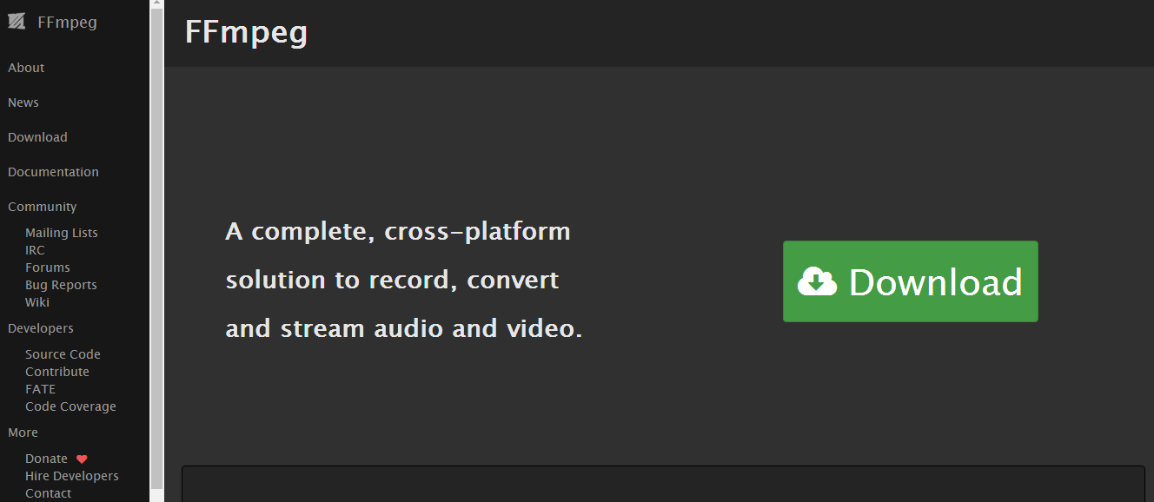The height and width of the screenshot is (502, 1154).
Task: Open the FATE testing page
Action: pyautogui.click(x=40, y=389)
